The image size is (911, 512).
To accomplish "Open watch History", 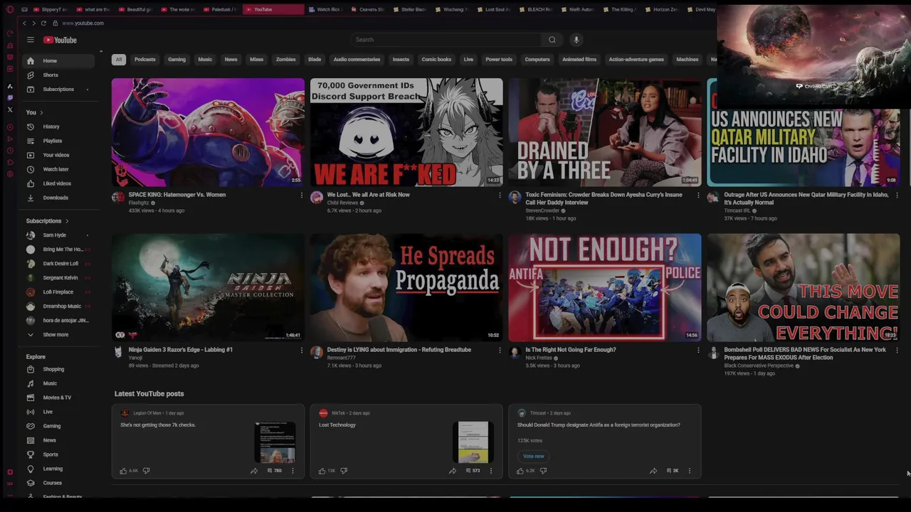I will click(x=58, y=127).
